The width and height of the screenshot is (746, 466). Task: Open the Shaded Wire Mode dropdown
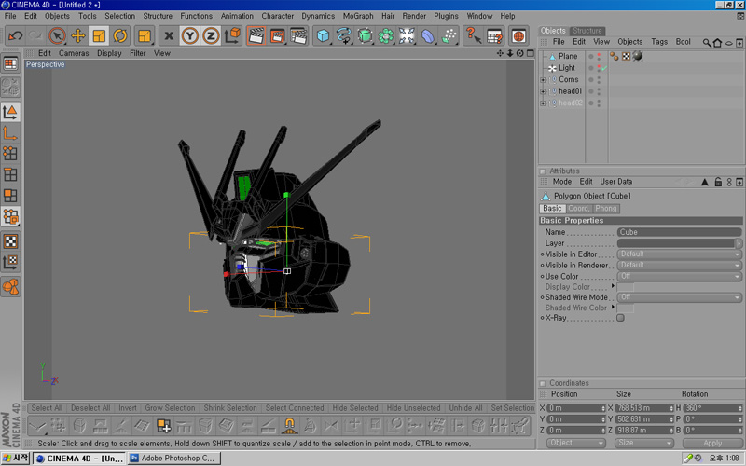(x=680, y=297)
